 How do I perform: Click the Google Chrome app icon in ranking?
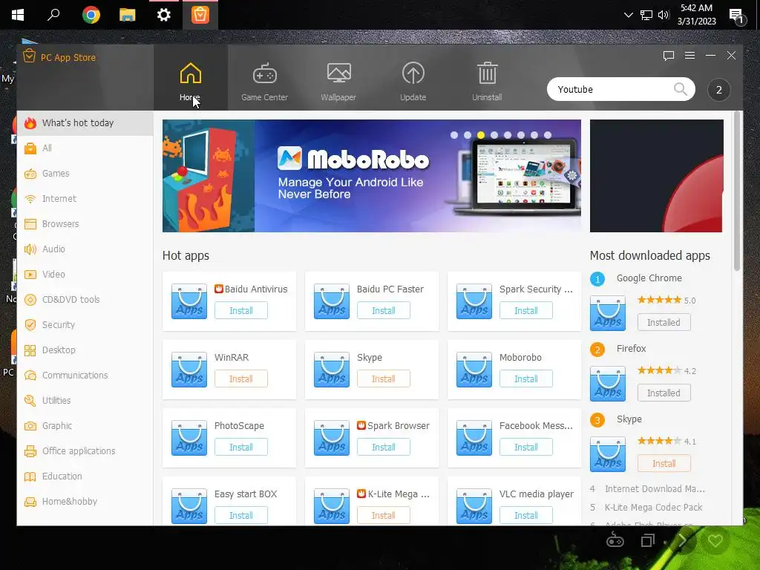click(608, 313)
